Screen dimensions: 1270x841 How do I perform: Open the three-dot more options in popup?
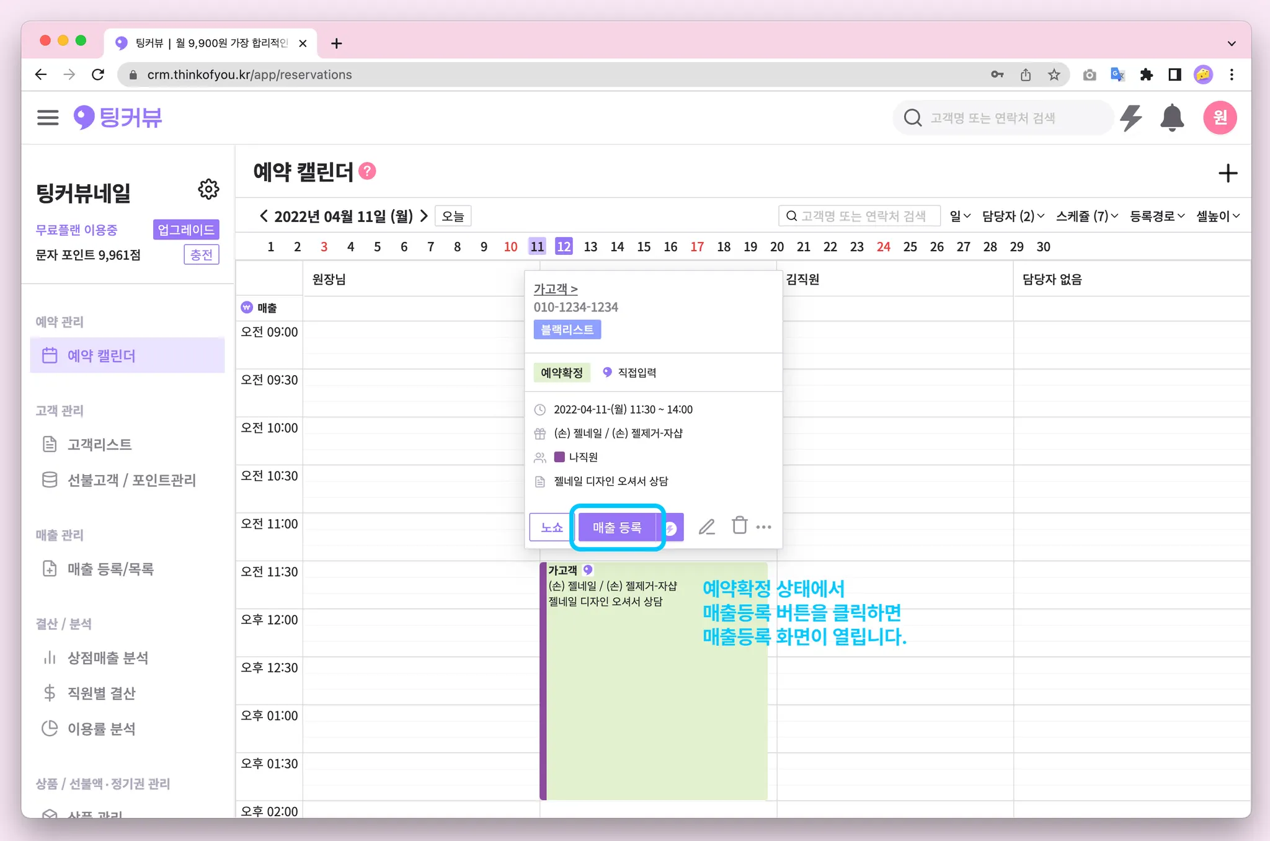point(764,527)
